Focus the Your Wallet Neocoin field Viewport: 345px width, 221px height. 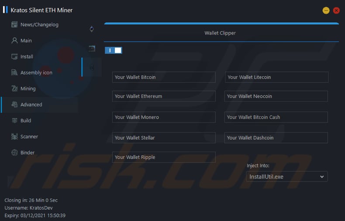(276, 96)
